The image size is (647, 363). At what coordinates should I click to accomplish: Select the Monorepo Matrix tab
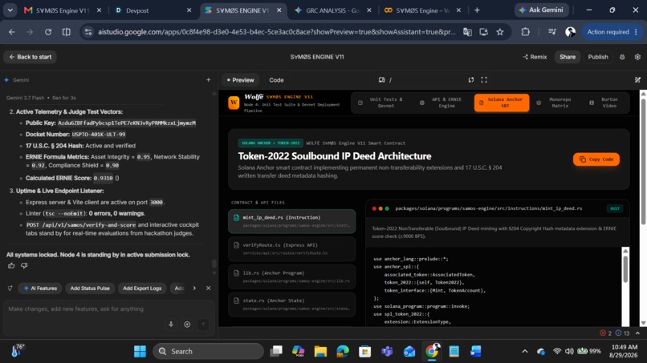555,103
